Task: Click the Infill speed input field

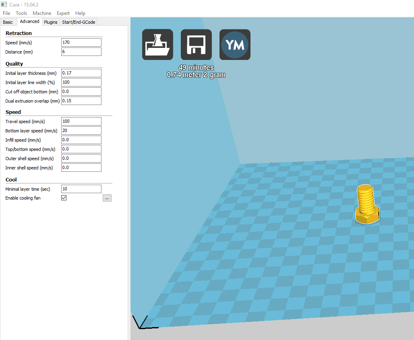Action: click(81, 140)
